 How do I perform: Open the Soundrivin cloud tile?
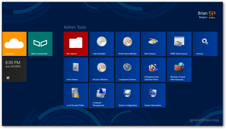pos(14,44)
